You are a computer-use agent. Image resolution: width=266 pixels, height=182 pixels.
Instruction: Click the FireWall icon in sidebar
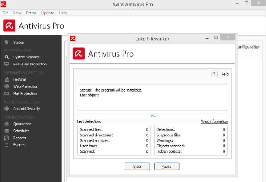7,79
